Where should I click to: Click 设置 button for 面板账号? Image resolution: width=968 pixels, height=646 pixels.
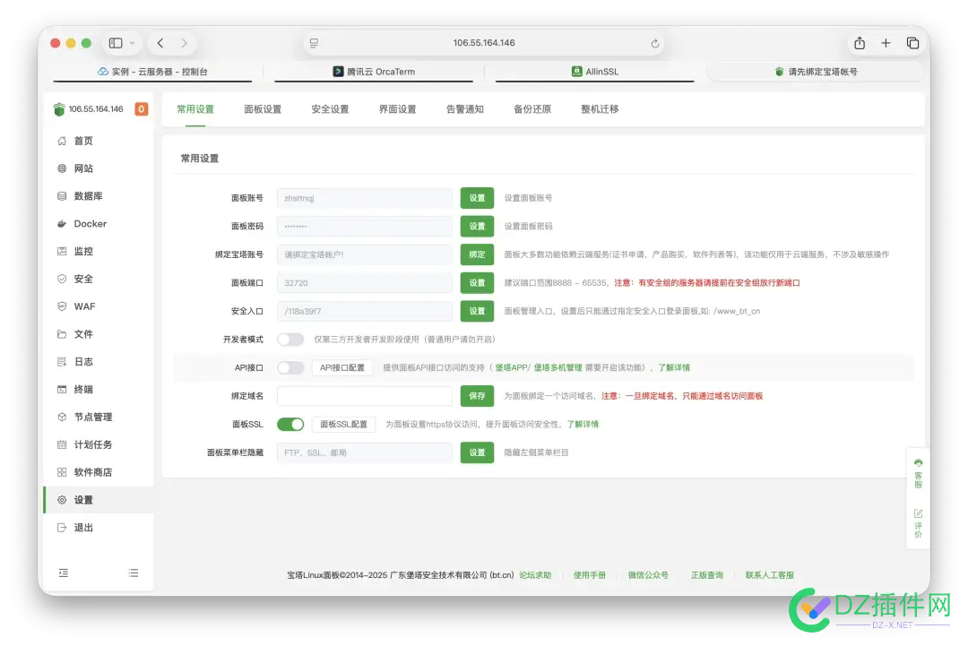477,198
